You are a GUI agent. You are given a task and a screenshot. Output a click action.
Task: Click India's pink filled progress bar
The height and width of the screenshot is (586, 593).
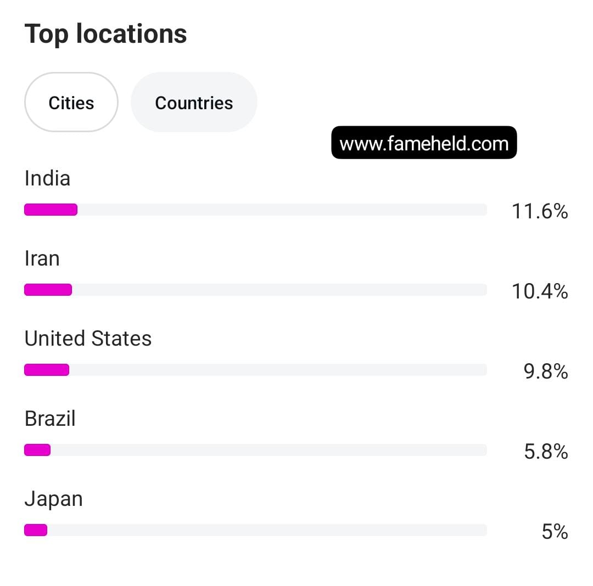tap(51, 210)
